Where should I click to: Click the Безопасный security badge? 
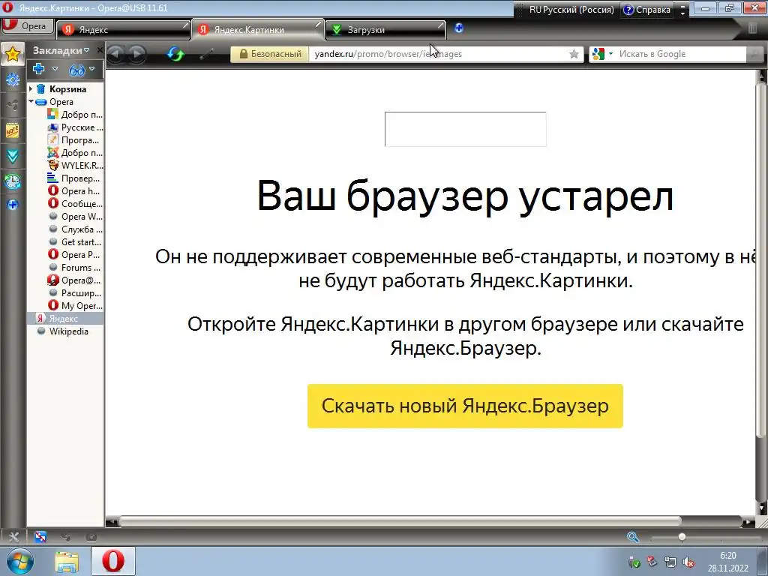point(270,54)
